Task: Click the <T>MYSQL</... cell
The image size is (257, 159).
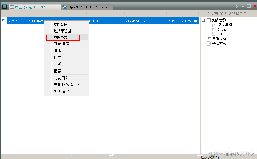Action: (137, 21)
